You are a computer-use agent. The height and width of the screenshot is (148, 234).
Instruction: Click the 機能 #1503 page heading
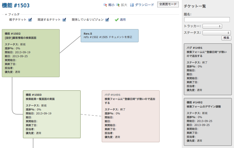point(16,6)
